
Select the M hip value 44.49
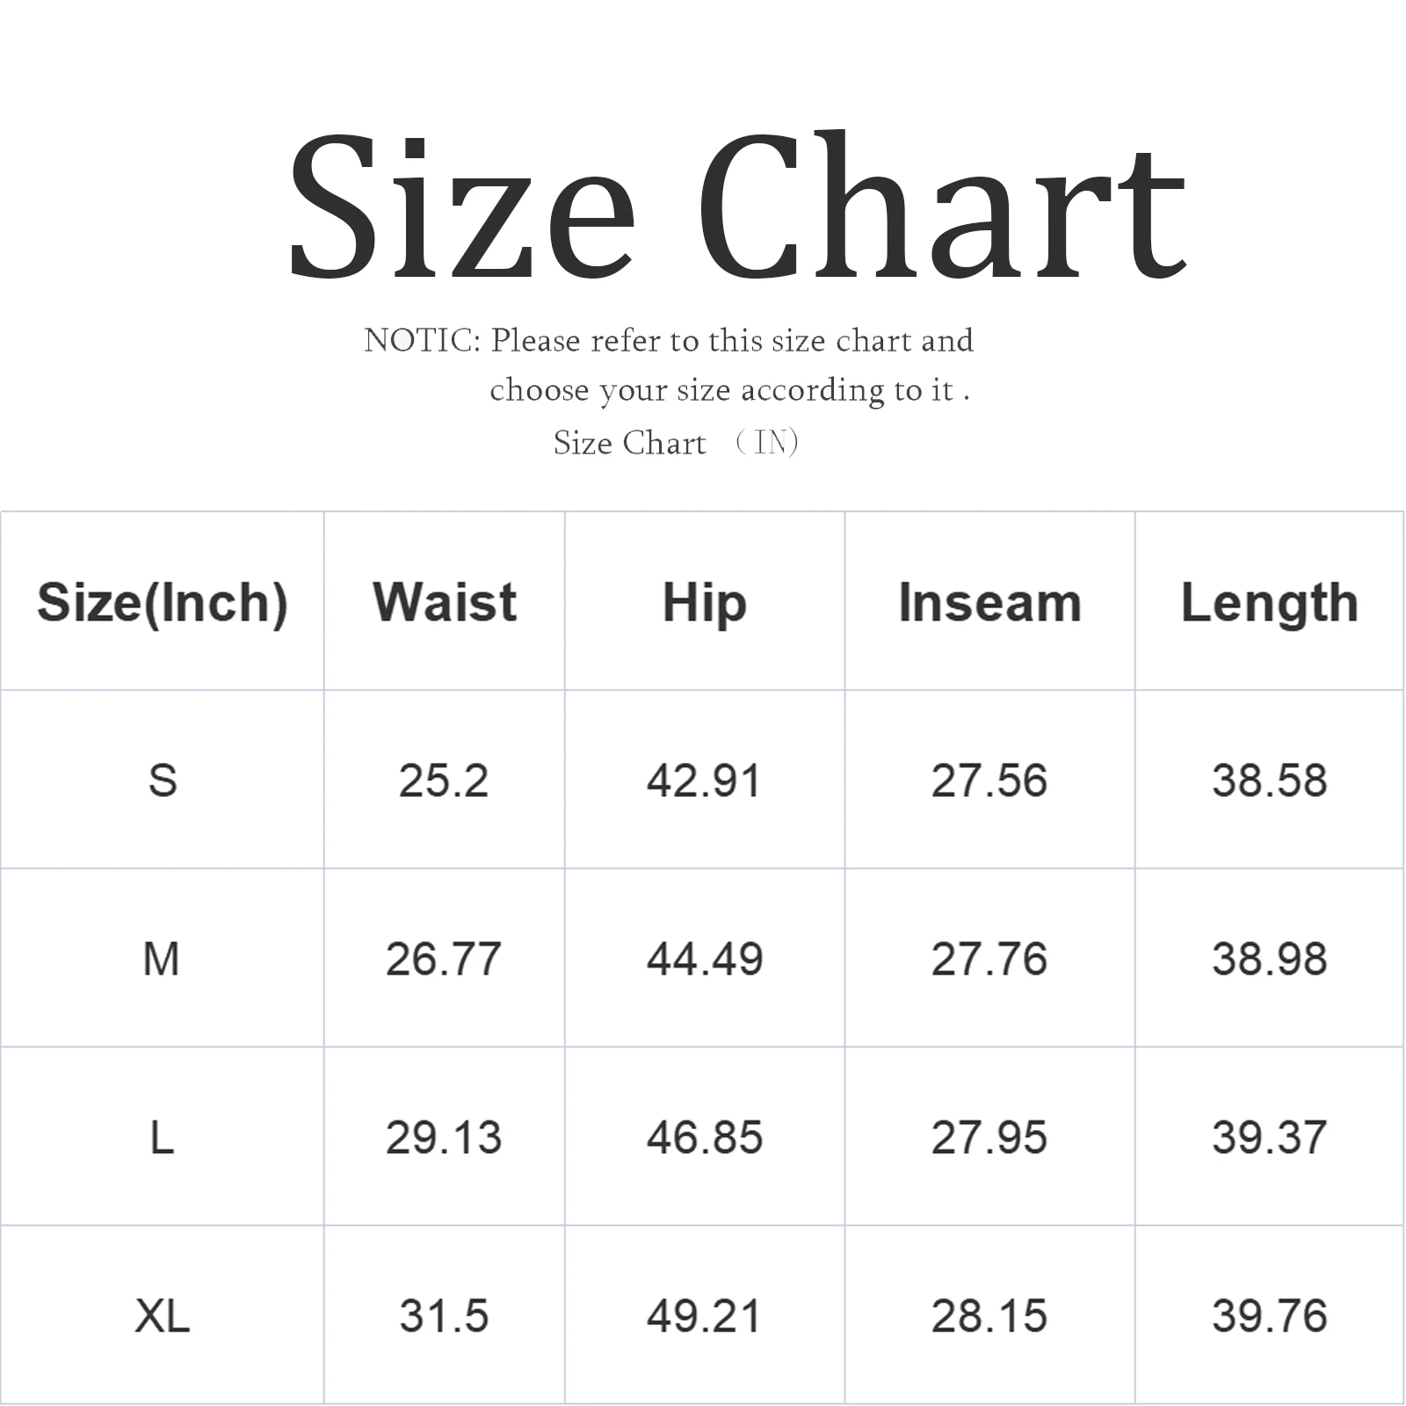click(704, 959)
